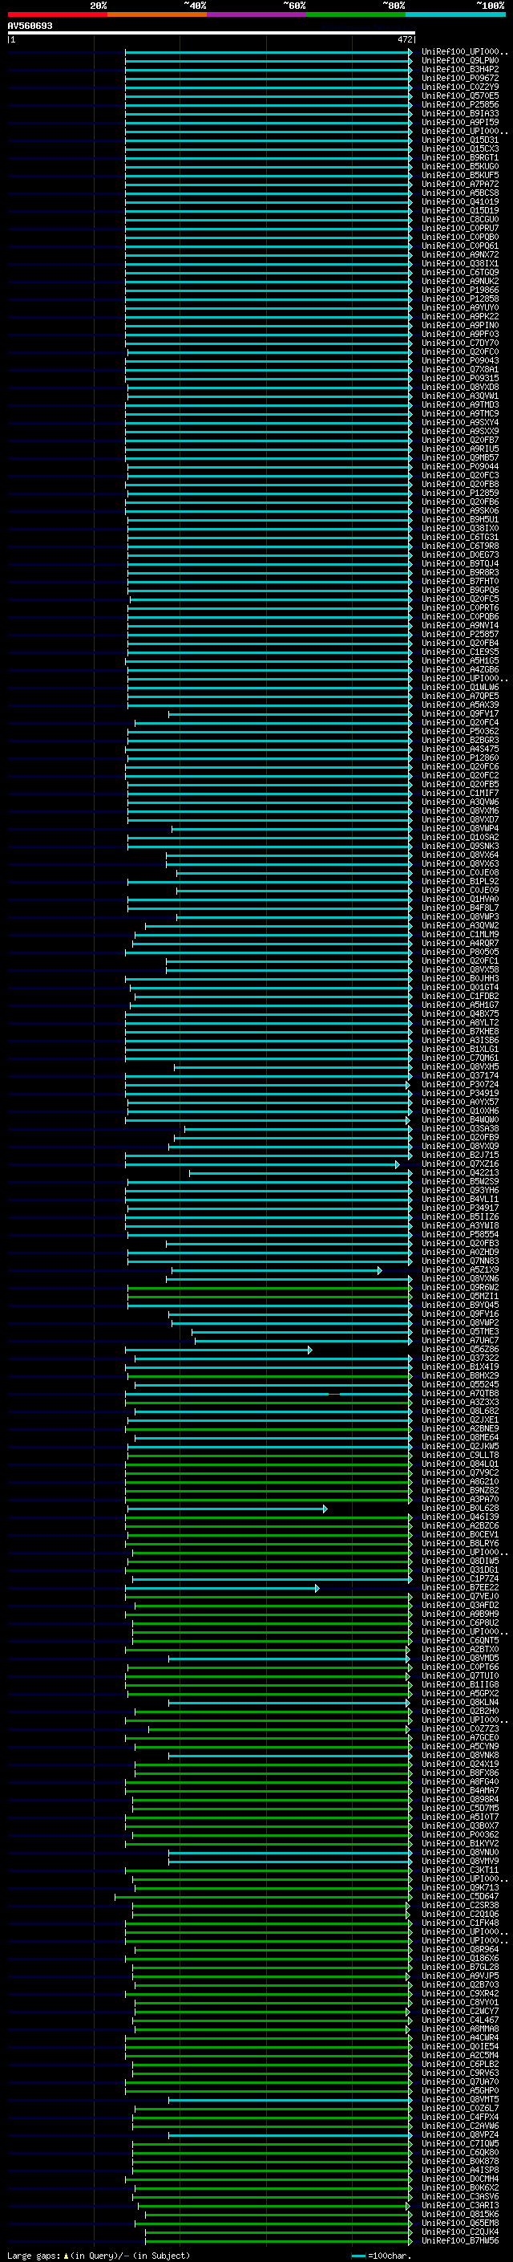The image size is (513, 2262).
Task: Select label UniRef100_Q41019
Action: [460, 201]
